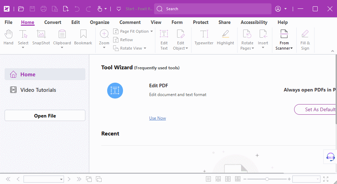Expand the Edit Object dropdown

click(187, 49)
